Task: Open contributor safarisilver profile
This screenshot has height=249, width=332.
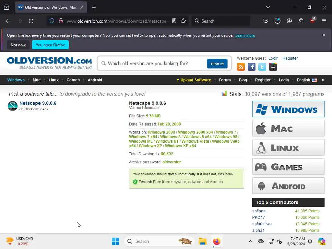Action: pos(262,224)
